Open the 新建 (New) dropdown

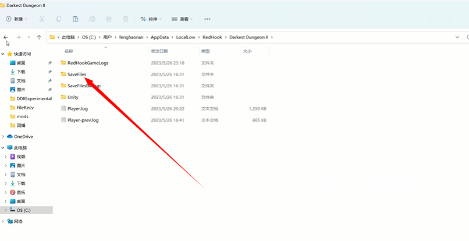(16, 19)
